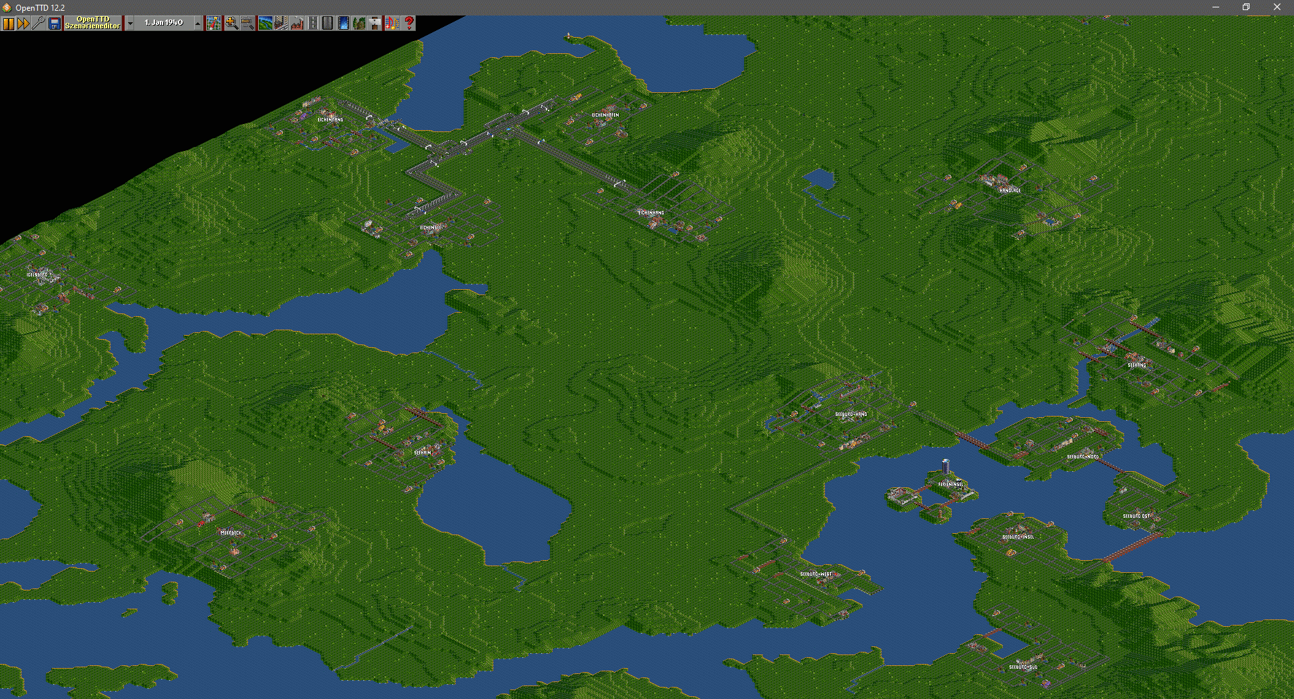The image size is (1294, 699).
Task: Move start date back one year
Action: pyautogui.click(x=130, y=24)
